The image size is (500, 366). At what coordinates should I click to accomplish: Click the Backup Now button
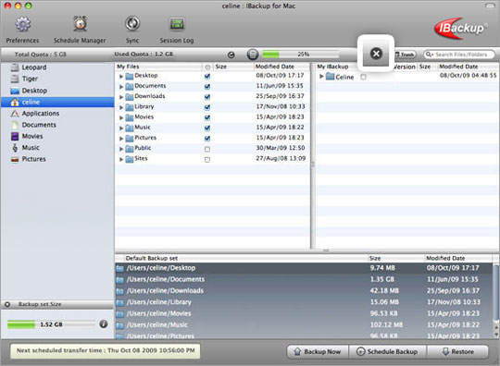click(318, 352)
